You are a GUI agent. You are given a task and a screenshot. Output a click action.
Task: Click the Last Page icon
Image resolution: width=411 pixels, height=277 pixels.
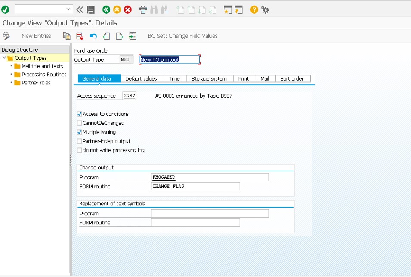[x=213, y=10]
